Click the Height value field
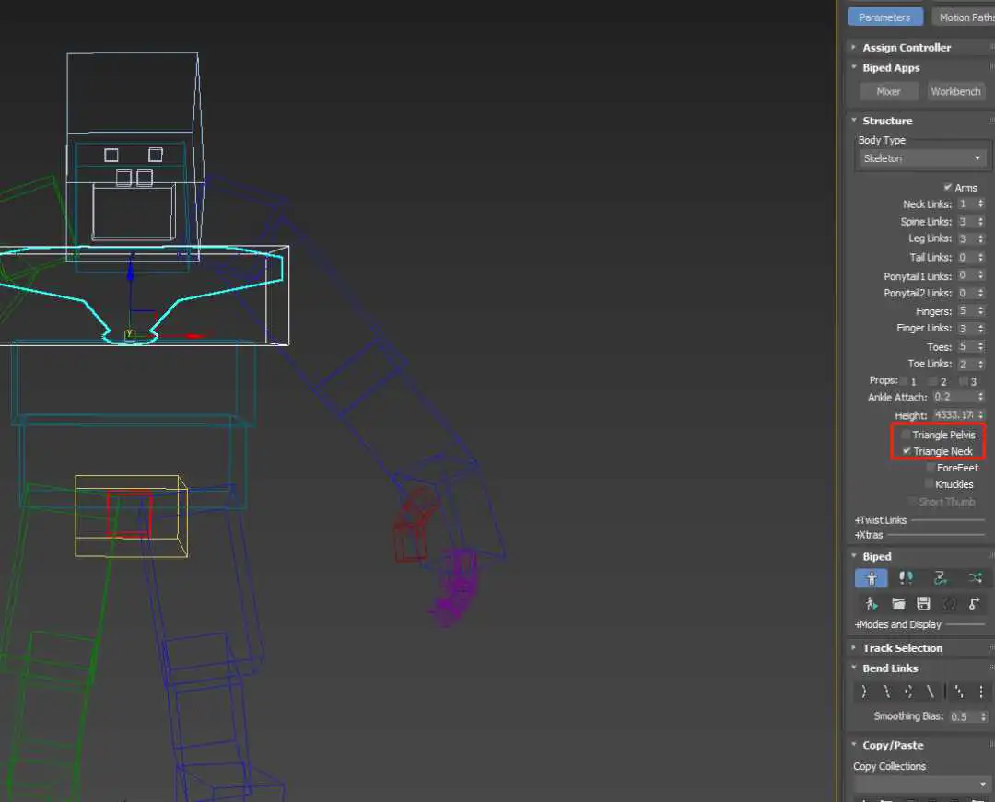Screen dimensions: 995x802 point(954,414)
